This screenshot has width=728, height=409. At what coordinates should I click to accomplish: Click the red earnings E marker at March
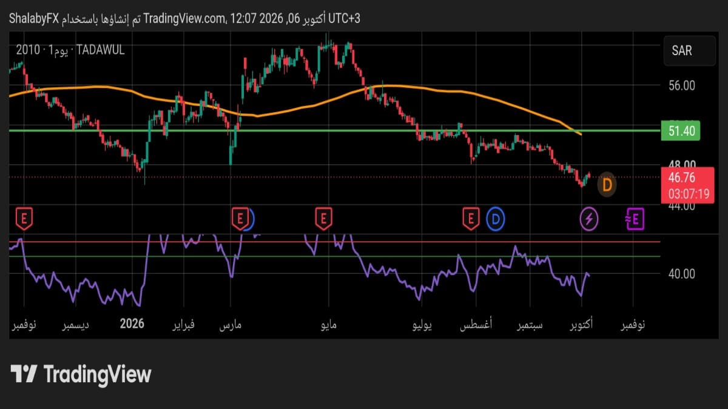coord(240,218)
